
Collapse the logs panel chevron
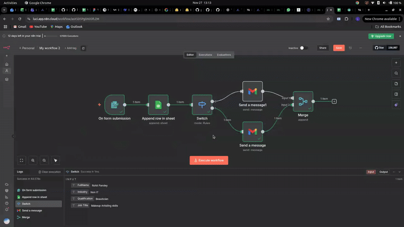[399, 172]
